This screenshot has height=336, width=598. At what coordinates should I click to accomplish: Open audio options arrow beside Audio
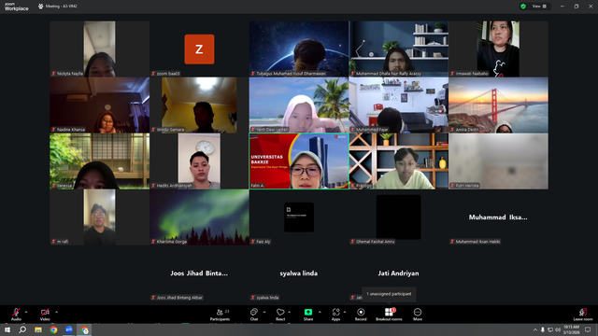(26, 312)
